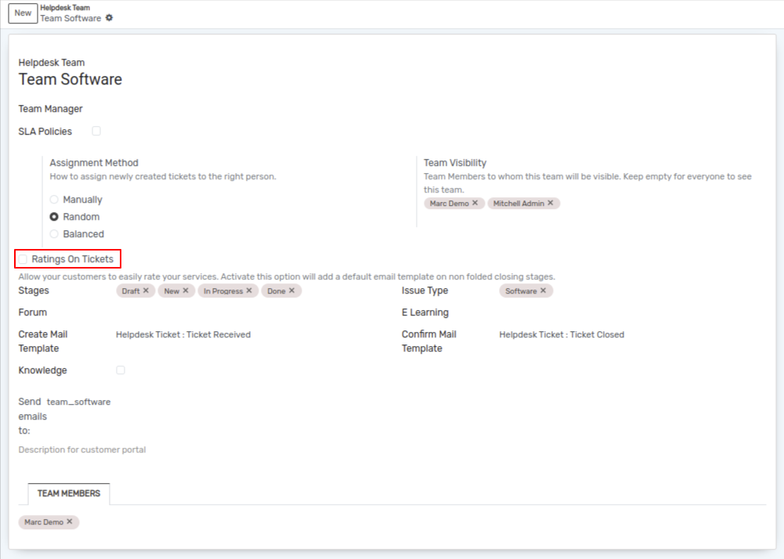This screenshot has width=784, height=559.
Task: Switch to the Team Members tab
Action: tap(69, 494)
